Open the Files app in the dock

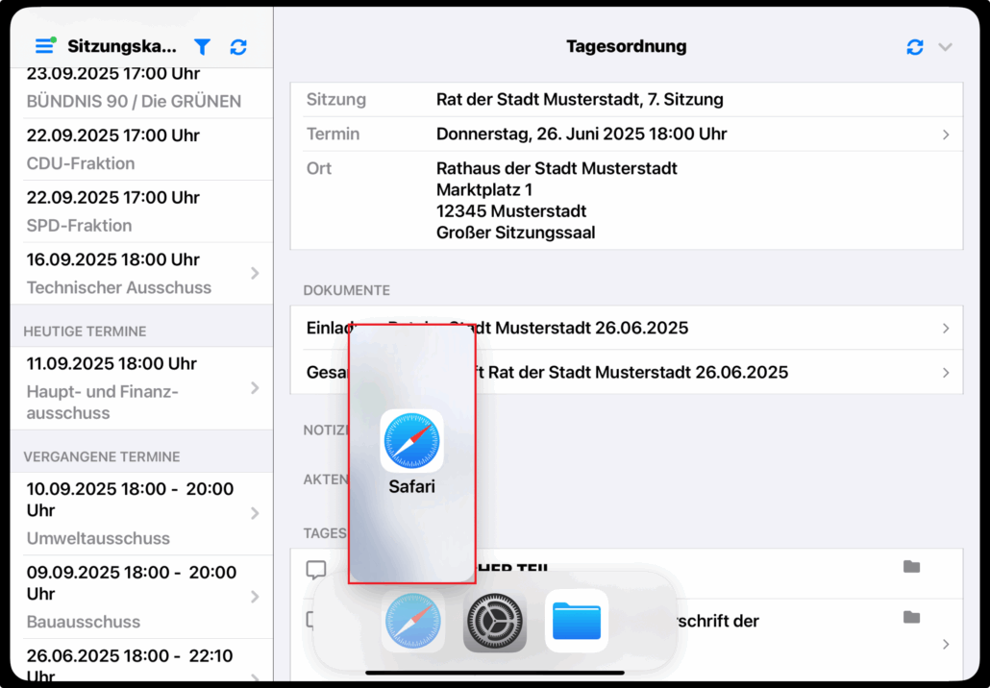(x=577, y=622)
